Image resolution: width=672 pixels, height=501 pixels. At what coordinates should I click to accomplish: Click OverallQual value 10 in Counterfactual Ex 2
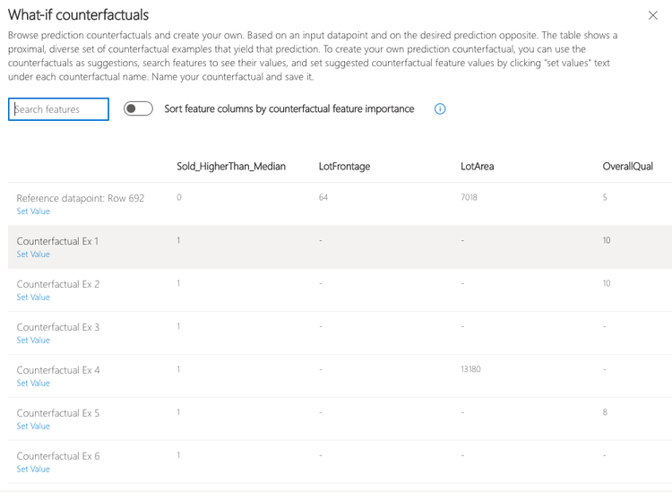tap(607, 283)
